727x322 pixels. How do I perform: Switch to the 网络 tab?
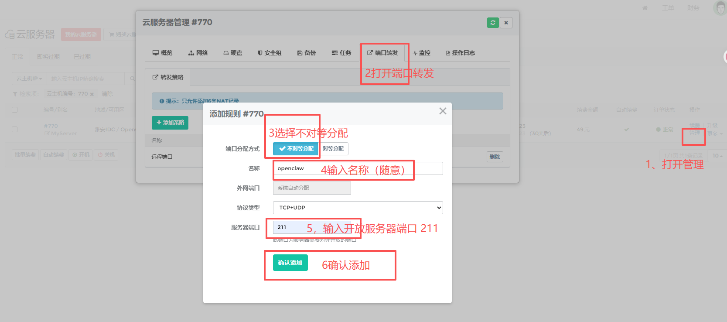click(198, 53)
